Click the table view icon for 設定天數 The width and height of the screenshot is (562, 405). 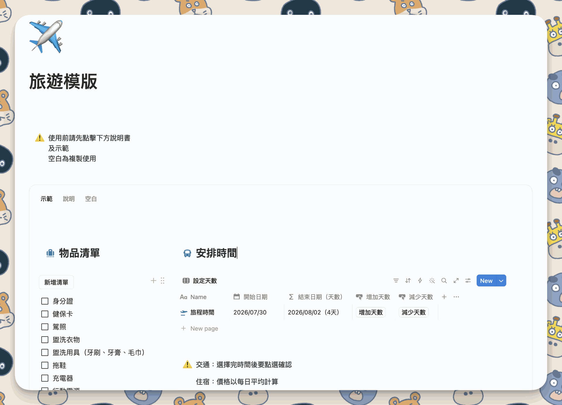(x=186, y=281)
